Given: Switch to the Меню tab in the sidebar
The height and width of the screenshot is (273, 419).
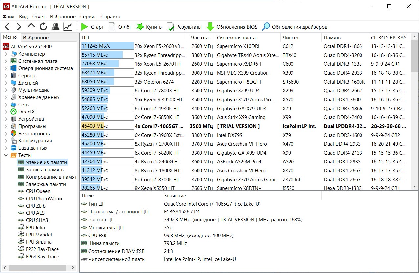Looking at the screenshot, I should tap(10, 37).
